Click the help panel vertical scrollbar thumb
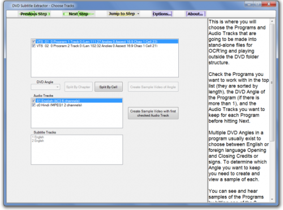 (x=272, y=83)
